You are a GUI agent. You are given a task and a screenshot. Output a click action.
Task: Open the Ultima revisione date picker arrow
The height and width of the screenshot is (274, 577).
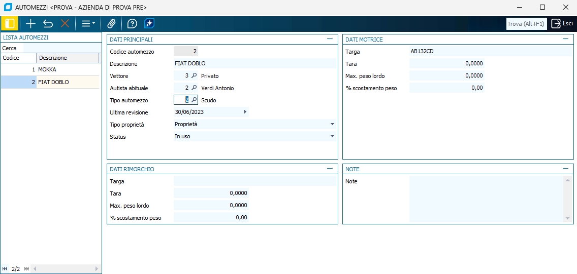pos(245,112)
